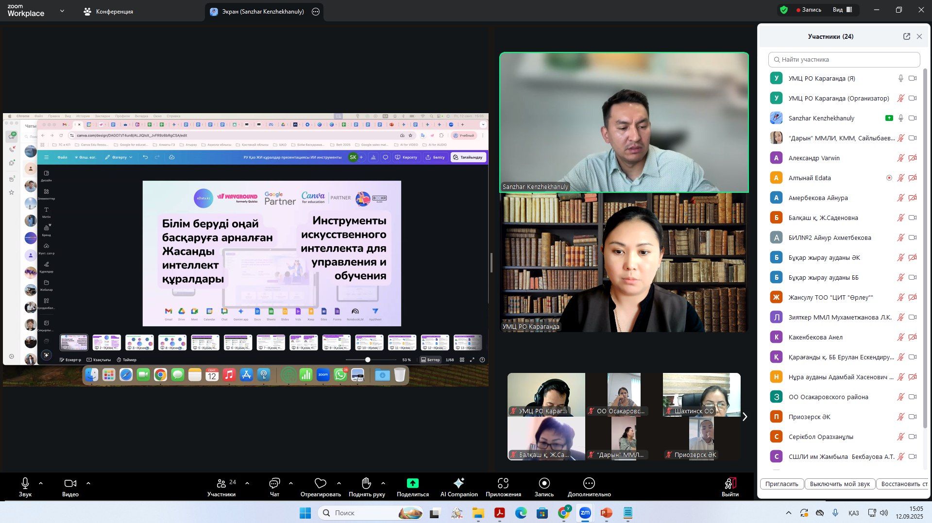The image size is (932, 523).
Task: Show next page of video thumbnails
Action: point(745,417)
